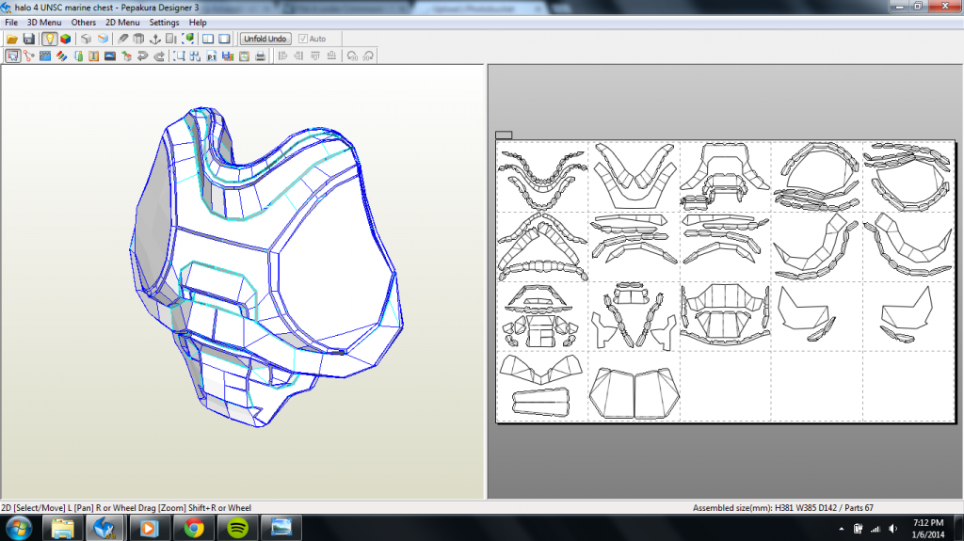Open the Help menu
Screen dimensions: 964x541
pos(198,23)
